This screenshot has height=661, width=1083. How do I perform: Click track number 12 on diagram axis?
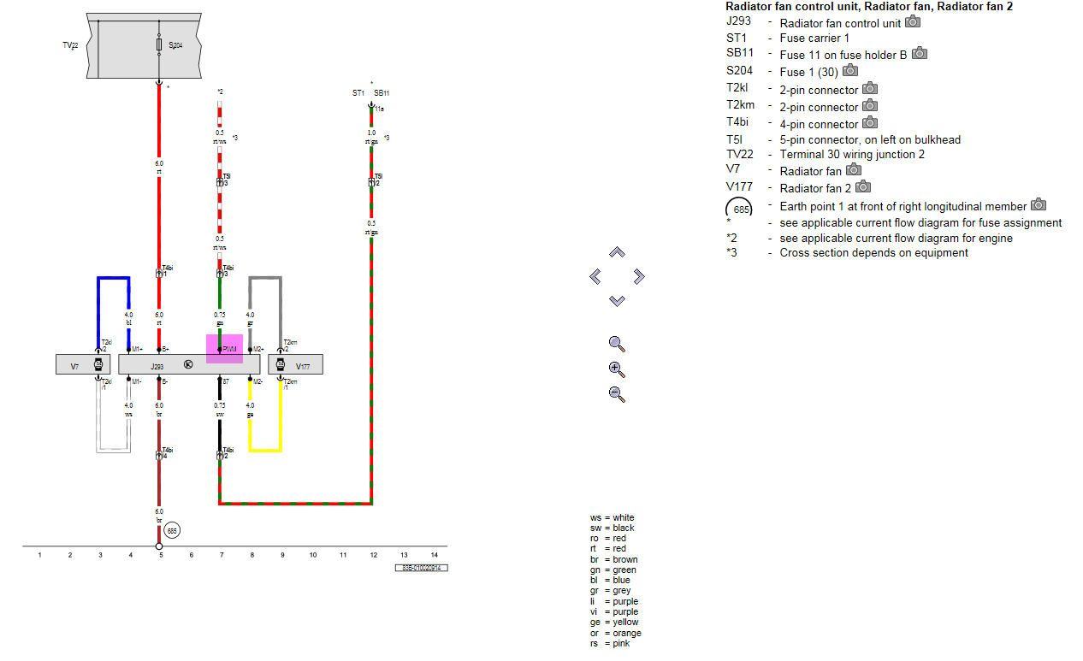373,555
